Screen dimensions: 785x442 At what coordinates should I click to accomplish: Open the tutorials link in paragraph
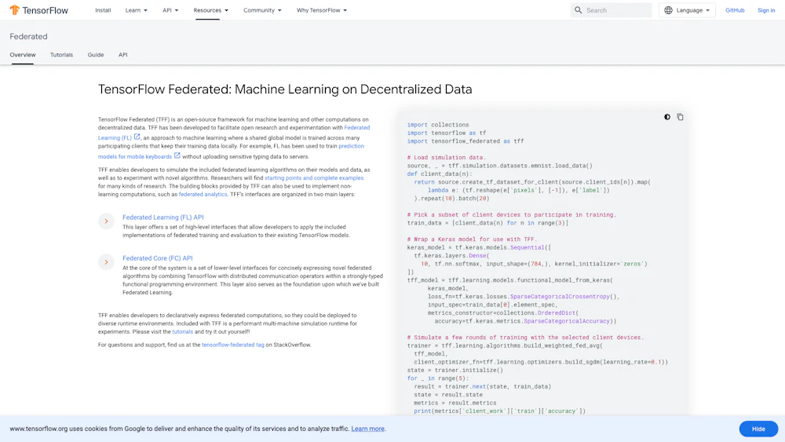(182, 331)
